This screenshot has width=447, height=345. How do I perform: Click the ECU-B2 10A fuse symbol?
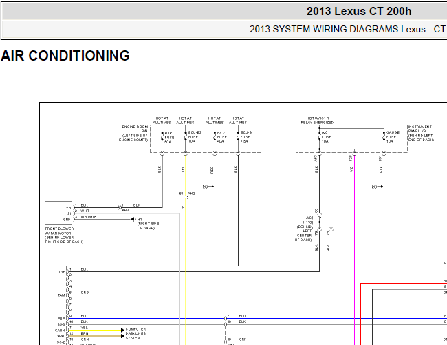click(186, 136)
